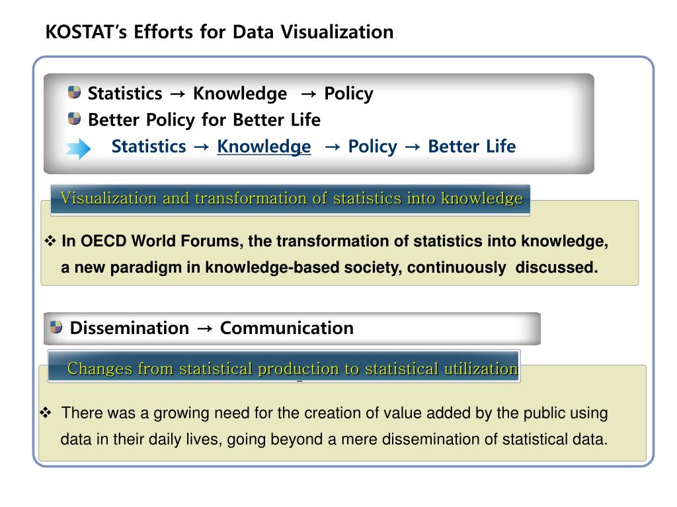Screen dimensions: 677x507
Task: Click the underlined Knowledge link
Action: [264, 147]
